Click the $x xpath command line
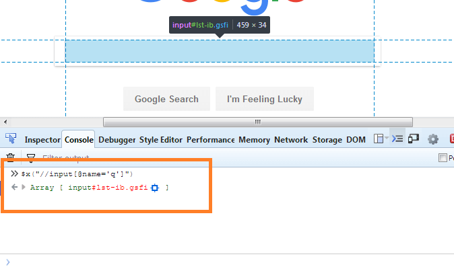This screenshot has width=454, height=269. click(77, 174)
